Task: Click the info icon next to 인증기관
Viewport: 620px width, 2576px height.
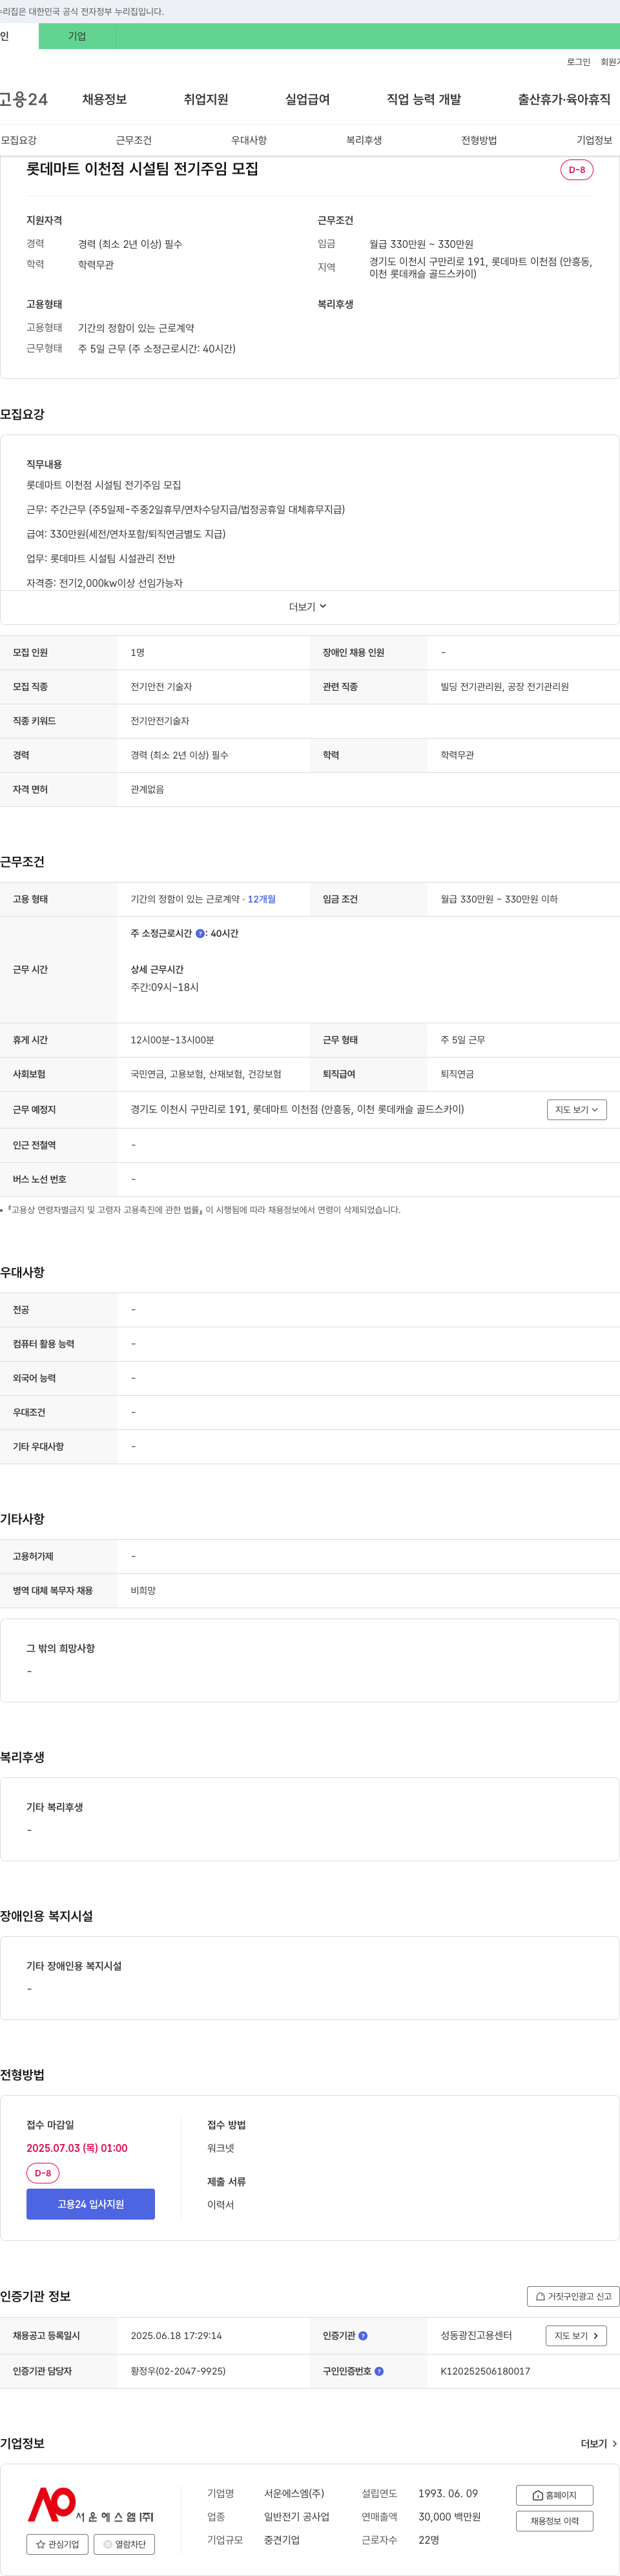Action: [x=363, y=2336]
